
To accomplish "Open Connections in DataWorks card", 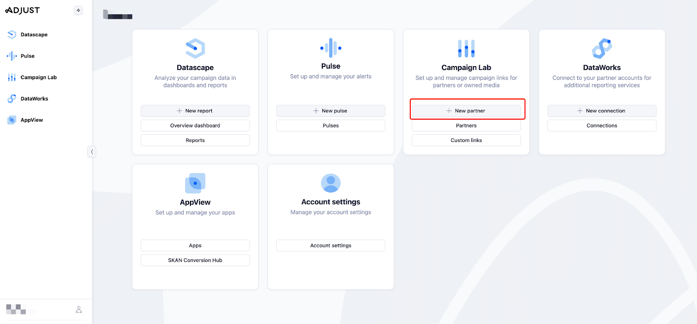I will (x=602, y=125).
